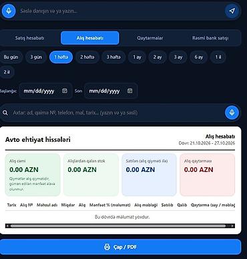247x259 pixels.
Task: Click the Qalıb column header
Action: [182, 205]
